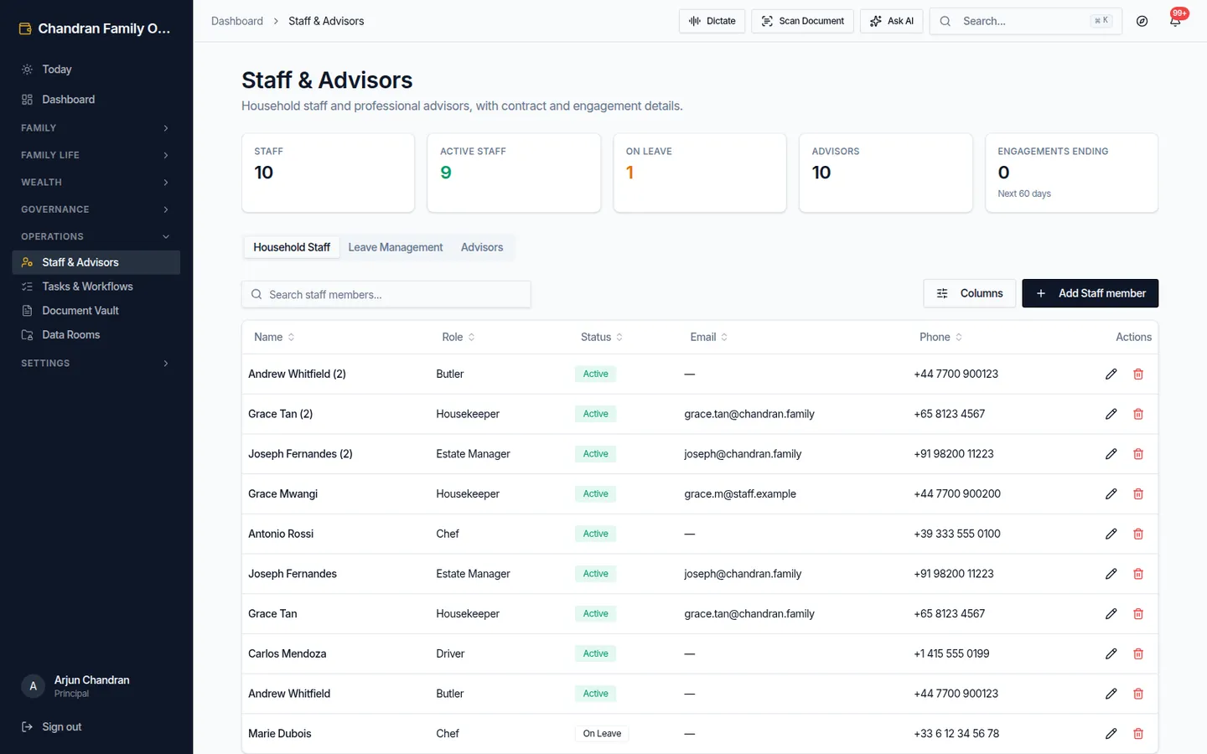Click the On Leave badge for Marie Dubois

point(602,734)
